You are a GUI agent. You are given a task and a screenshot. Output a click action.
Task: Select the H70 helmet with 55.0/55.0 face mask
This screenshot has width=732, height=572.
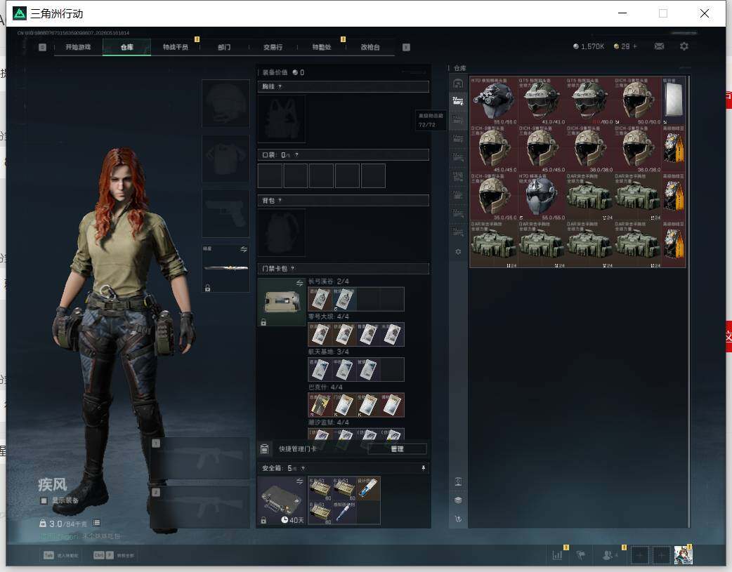click(542, 197)
